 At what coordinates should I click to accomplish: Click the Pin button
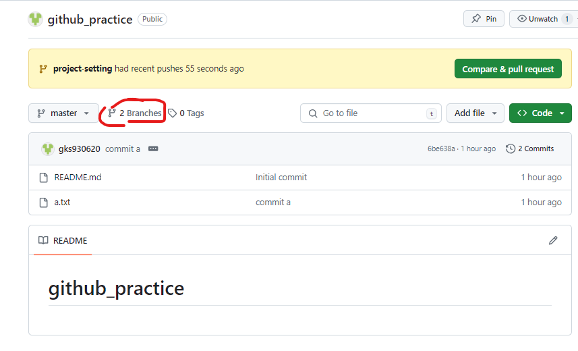484,19
